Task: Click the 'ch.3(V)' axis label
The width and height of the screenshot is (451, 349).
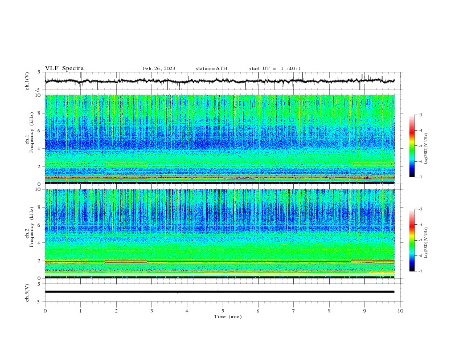Action: 27,293
